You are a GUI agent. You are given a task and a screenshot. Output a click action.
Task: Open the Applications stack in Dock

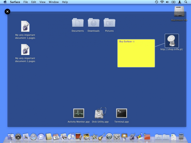(x=158, y=137)
